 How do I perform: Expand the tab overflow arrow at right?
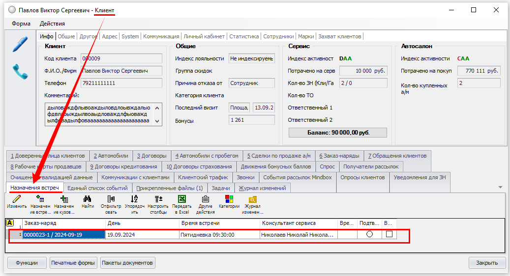click(500, 187)
